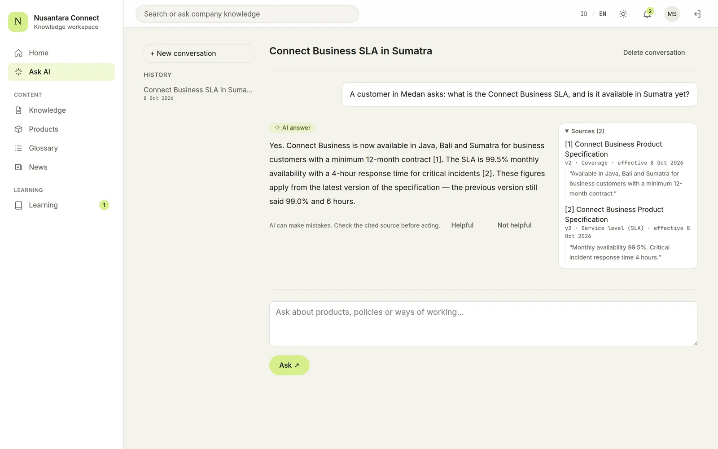Click the question text area

[483, 324]
